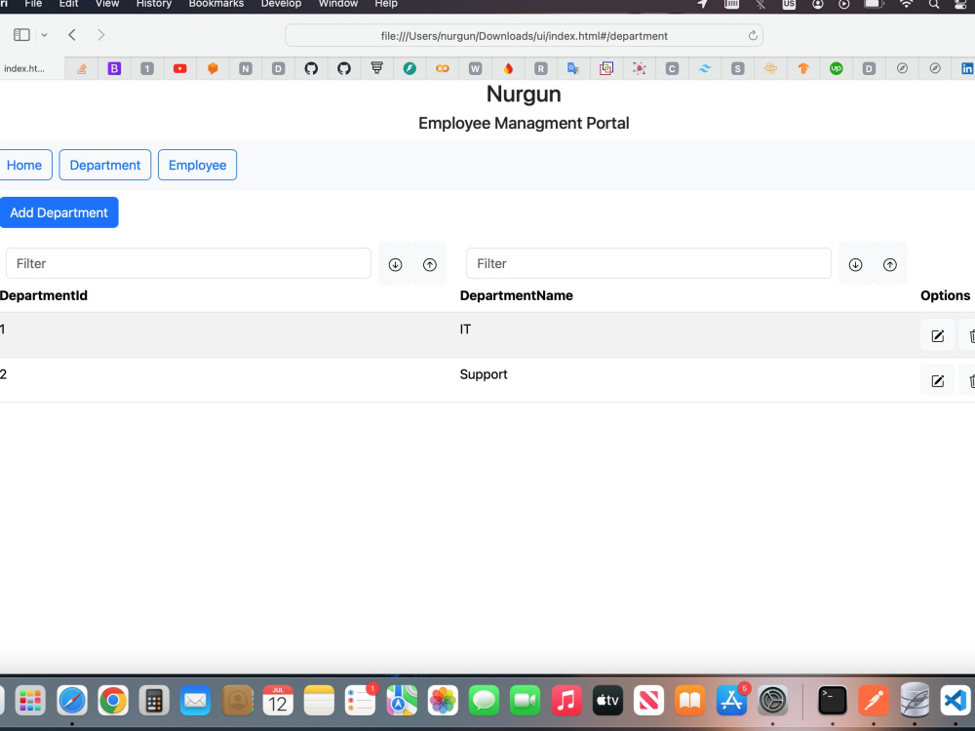975x731 pixels.
Task: Click the Nurgun page heading
Action: [x=524, y=94]
